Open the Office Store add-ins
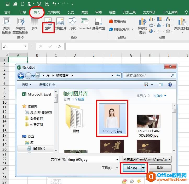The width and height of the screenshot is (189, 184). 118,21
